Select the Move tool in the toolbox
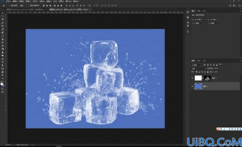 [2, 13]
